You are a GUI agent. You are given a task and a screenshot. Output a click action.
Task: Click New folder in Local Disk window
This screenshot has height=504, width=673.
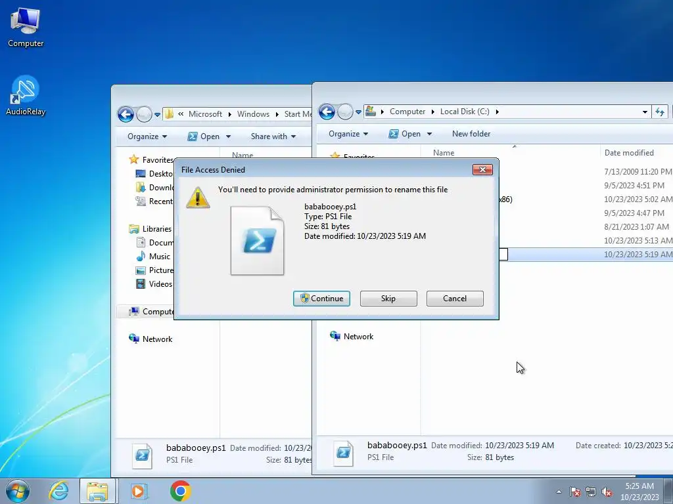471,134
